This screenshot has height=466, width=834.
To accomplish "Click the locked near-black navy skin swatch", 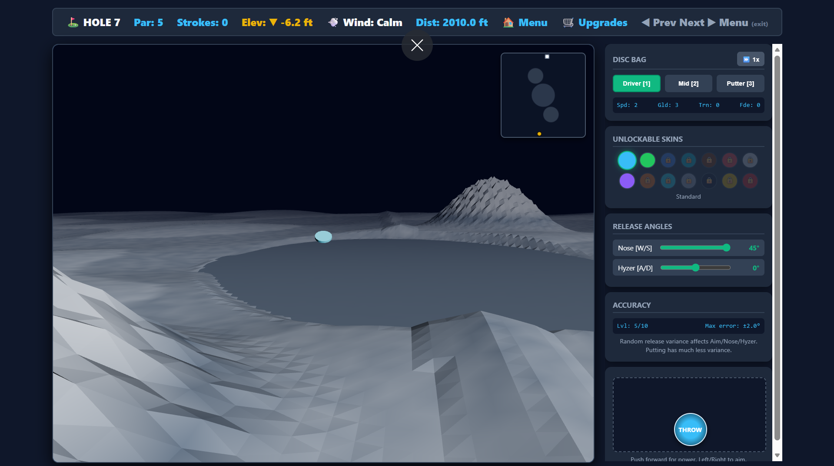I will pyautogui.click(x=709, y=181).
